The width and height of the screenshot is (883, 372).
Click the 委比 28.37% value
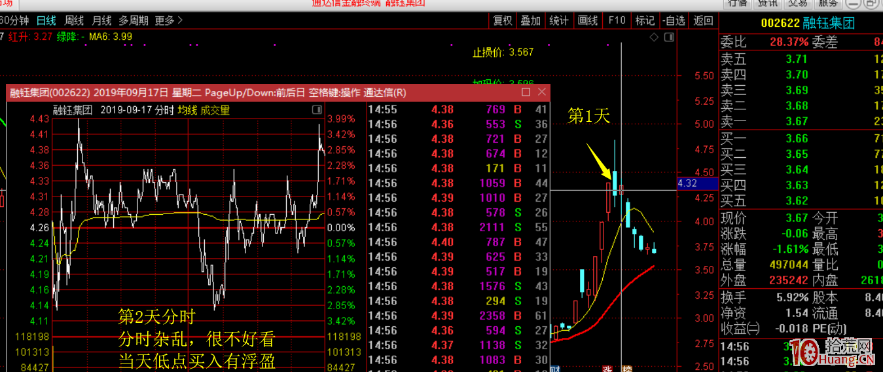coord(789,42)
